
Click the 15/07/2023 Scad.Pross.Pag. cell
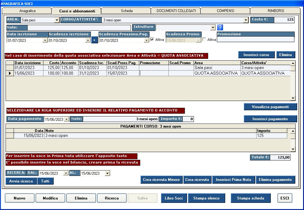123,73
